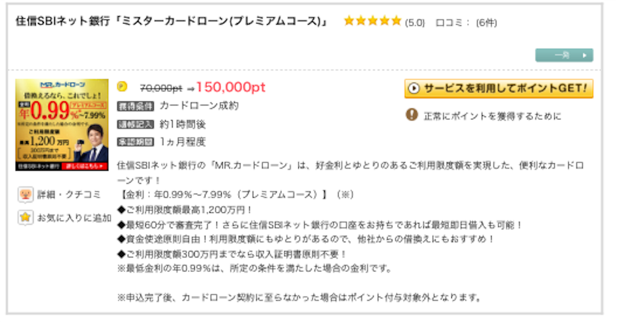Add to favorites via お気に入りに追加 text
Screen dimensions: 617x322
[x=74, y=218]
